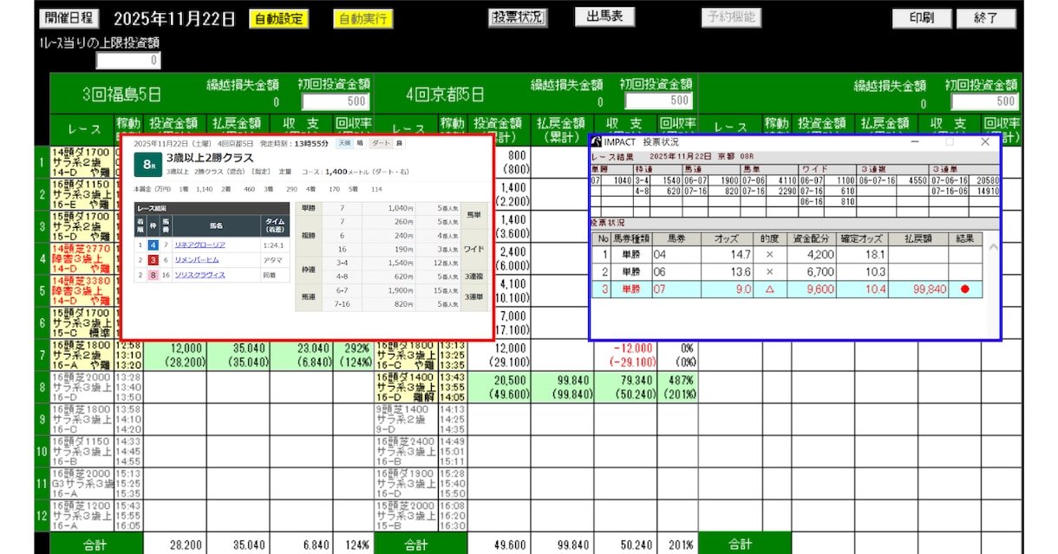Select Kyoto race 12 cell 15頭芝2000 15-B

(x=406, y=516)
